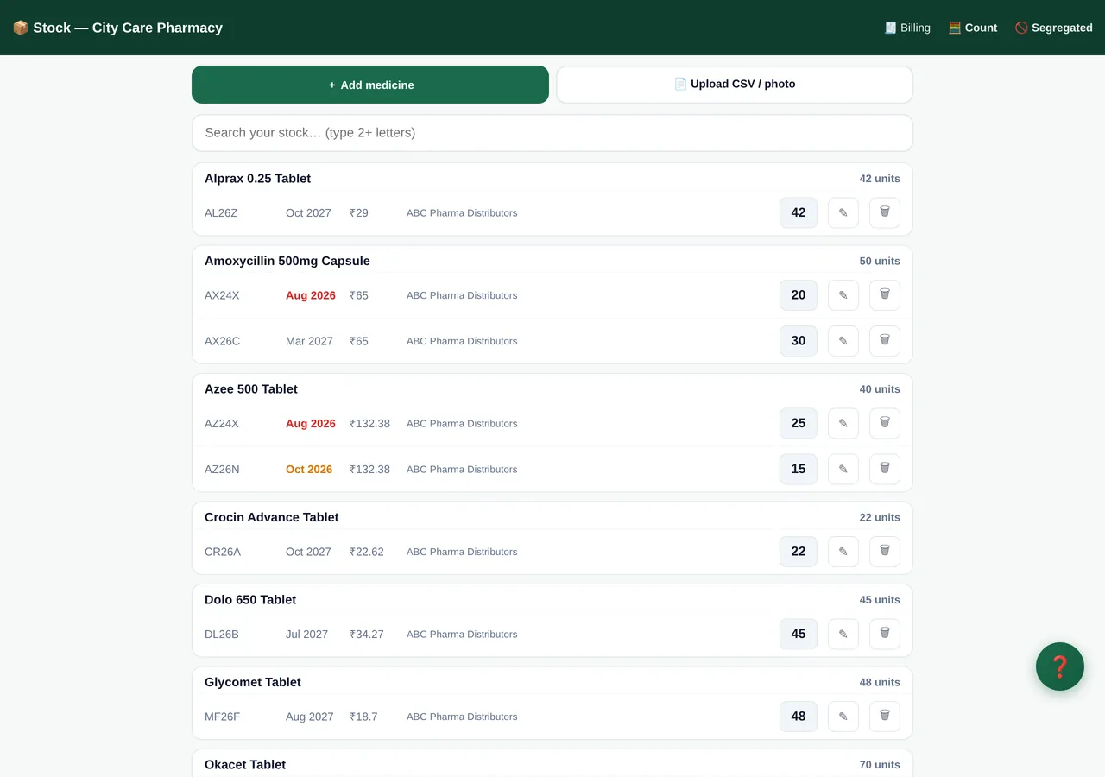Delete the Alprax AL26Z batch
Image resolution: width=1105 pixels, height=777 pixels.
pos(885,213)
